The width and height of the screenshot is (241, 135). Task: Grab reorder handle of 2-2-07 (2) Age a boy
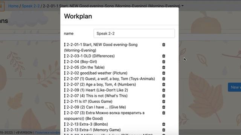pos(65,84)
